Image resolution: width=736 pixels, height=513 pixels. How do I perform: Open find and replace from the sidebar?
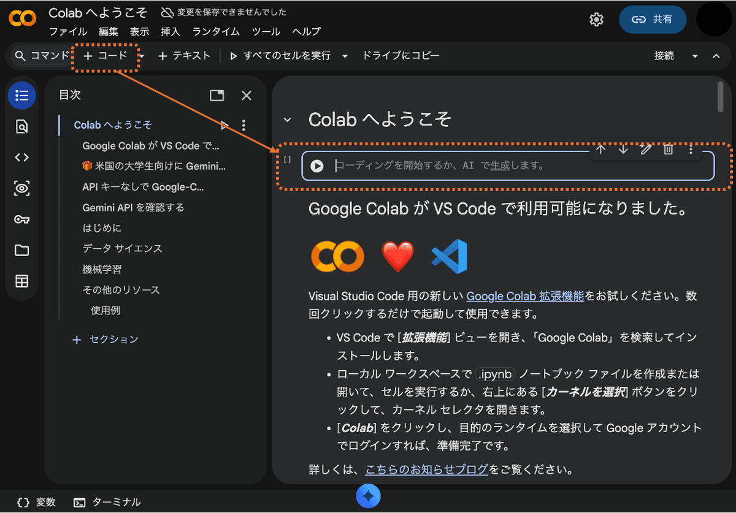21,126
